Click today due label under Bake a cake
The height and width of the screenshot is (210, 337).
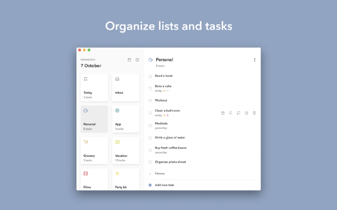click(158, 91)
